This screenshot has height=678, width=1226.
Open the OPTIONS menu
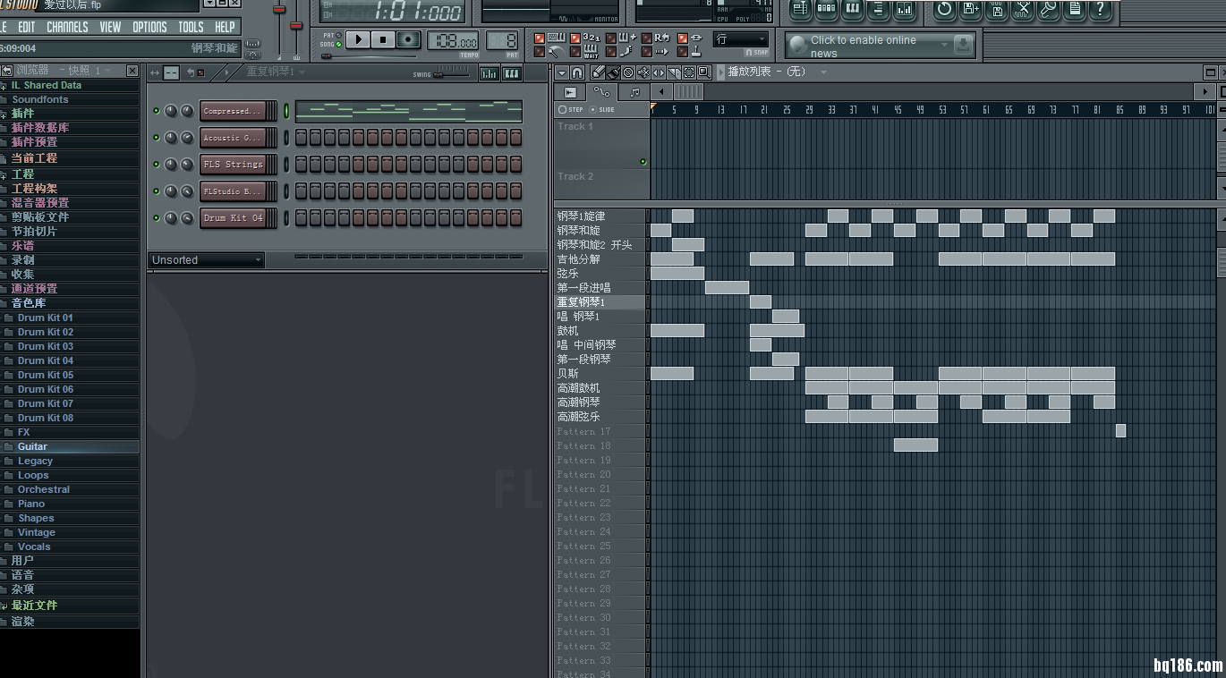(149, 27)
